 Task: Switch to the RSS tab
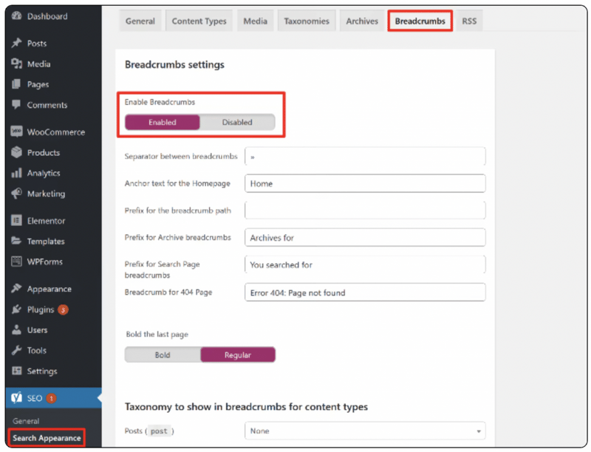point(469,21)
